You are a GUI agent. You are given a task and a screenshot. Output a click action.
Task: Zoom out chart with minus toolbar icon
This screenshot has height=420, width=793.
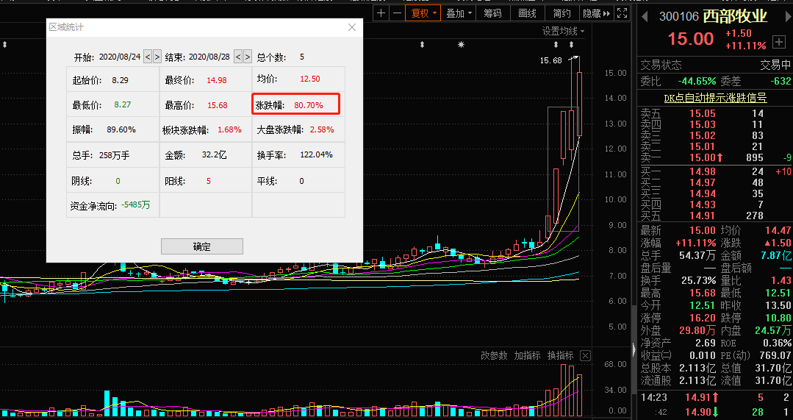point(397,13)
